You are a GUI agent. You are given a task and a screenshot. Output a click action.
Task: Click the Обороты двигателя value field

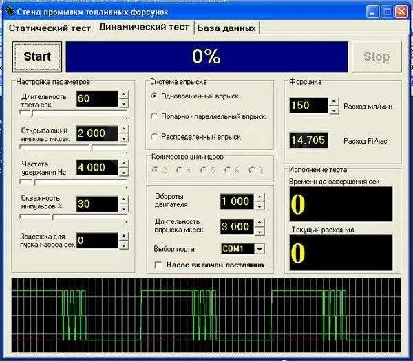pyautogui.click(x=237, y=201)
